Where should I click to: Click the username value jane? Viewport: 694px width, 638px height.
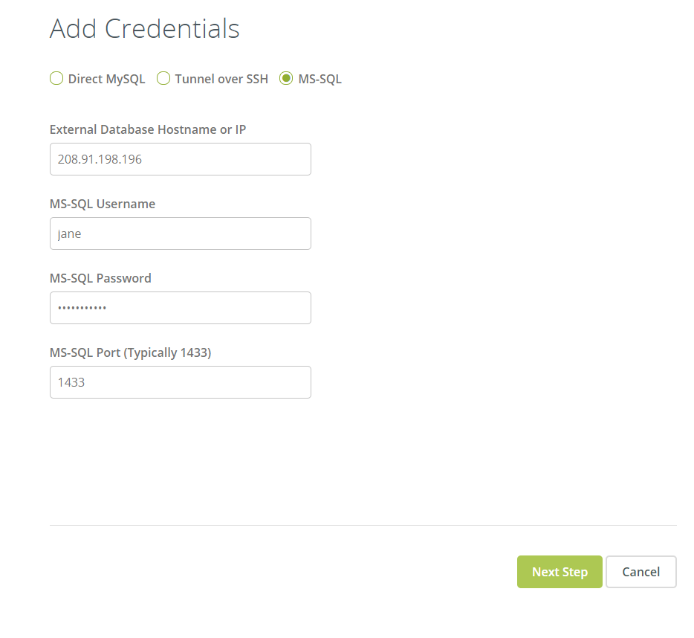[x=68, y=233]
